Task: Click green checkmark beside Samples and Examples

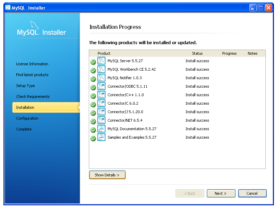Action: [93, 139]
